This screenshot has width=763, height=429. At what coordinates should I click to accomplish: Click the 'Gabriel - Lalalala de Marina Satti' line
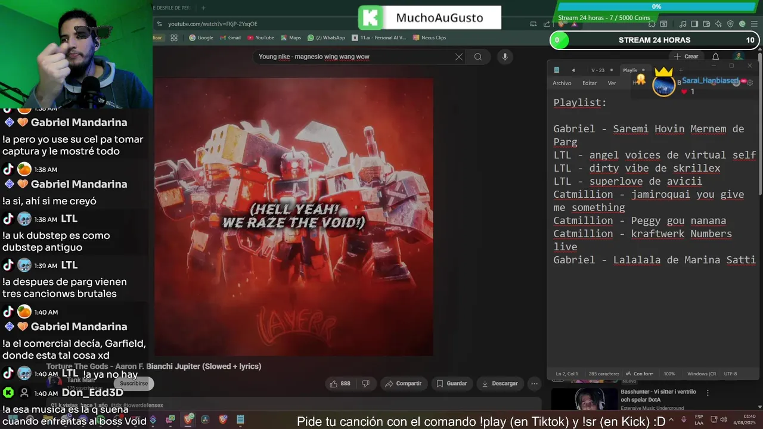(x=655, y=260)
